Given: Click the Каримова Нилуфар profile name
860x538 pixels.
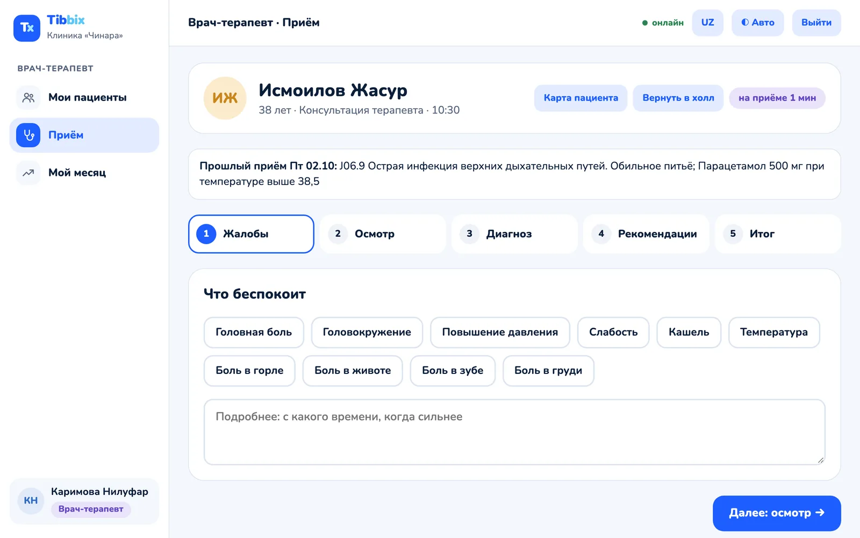Looking at the screenshot, I should point(99,492).
